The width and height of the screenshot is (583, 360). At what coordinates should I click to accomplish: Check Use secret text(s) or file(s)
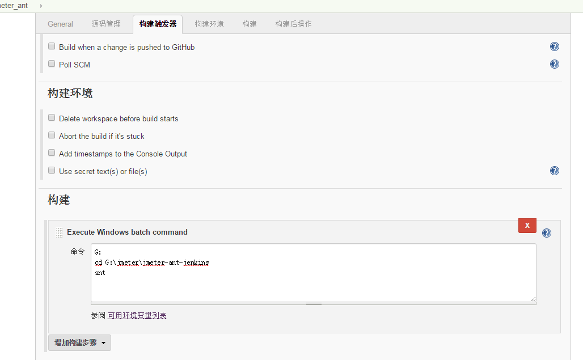click(x=52, y=170)
